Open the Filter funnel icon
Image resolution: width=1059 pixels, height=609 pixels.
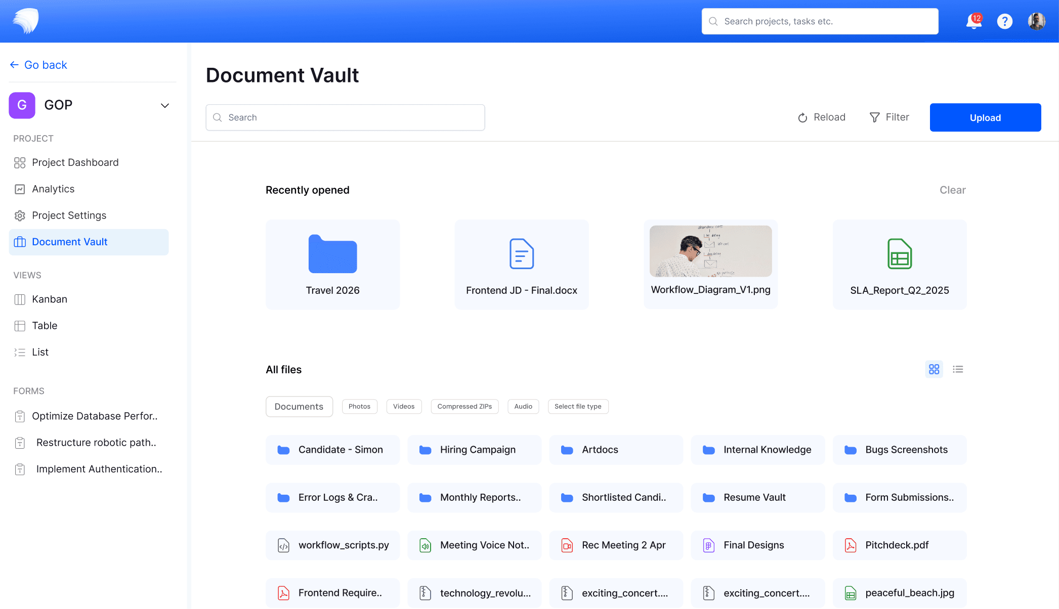[x=874, y=117]
